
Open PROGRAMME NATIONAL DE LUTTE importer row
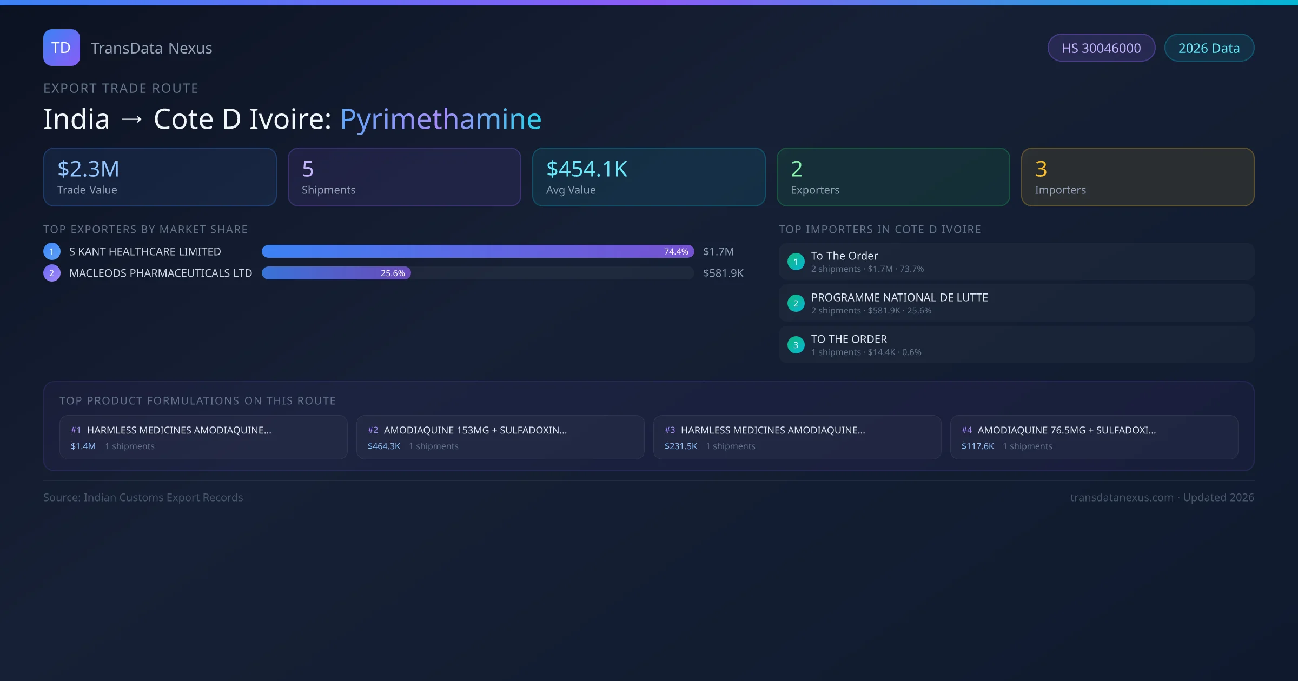click(x=1016, y=303)
